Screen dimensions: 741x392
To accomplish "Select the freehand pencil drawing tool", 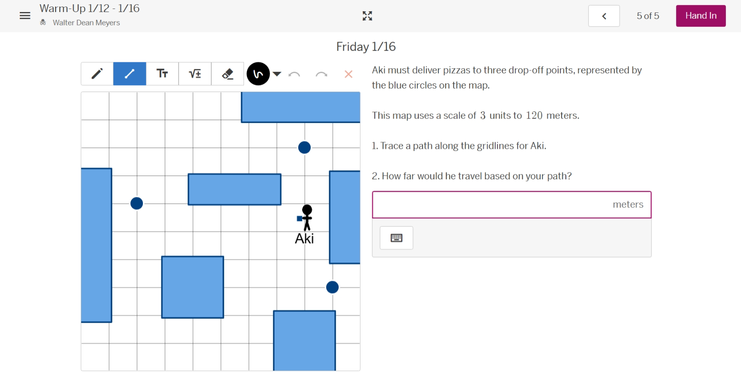I will pos(97,74).
